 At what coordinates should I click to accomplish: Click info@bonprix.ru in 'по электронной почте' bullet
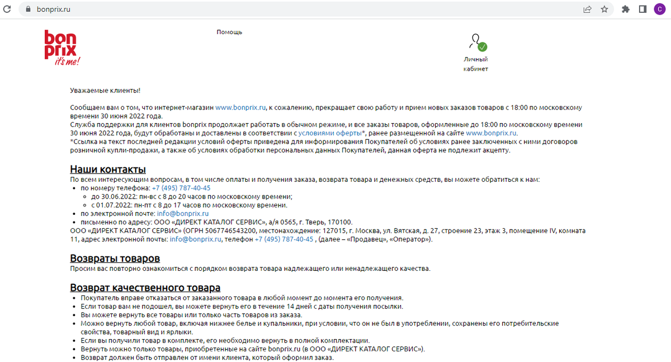pos(183,214)
